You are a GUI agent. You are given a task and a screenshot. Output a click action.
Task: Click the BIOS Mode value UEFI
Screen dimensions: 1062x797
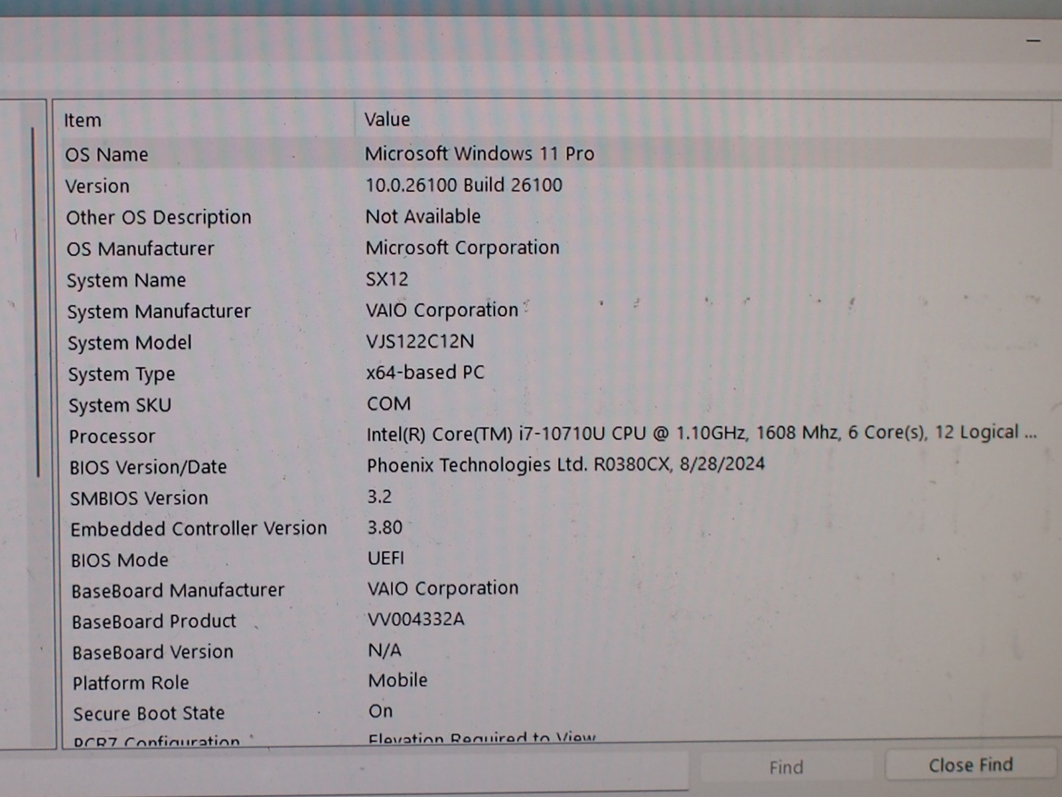tap(386, 558)
